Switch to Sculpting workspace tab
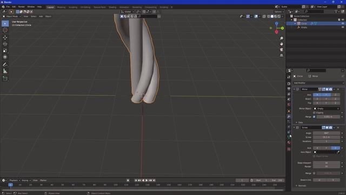Viewport: 346px width, 195px height. pyautogui.click(x=73, y=7)
